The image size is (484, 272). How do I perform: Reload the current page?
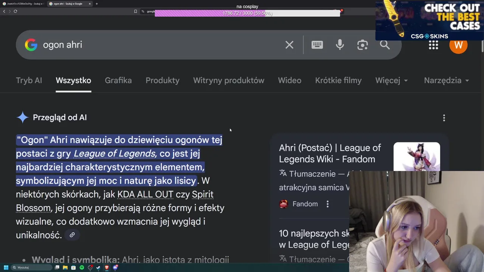point(15,11)
